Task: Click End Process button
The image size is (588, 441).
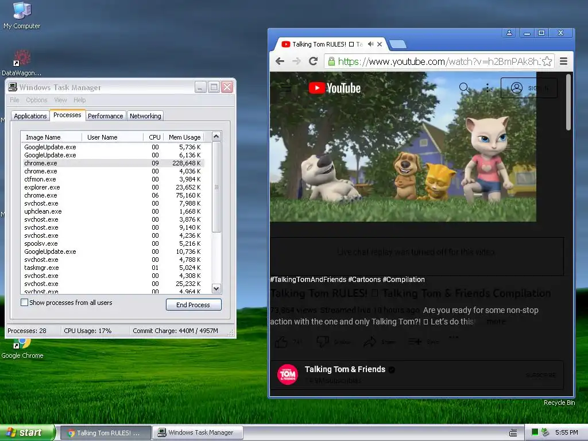Action: click(x=194, y=304)
